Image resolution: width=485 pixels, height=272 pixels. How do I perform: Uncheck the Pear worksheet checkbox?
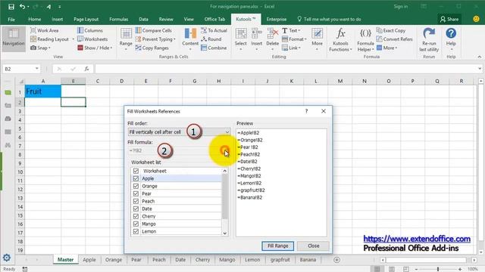tap(136, 193)
